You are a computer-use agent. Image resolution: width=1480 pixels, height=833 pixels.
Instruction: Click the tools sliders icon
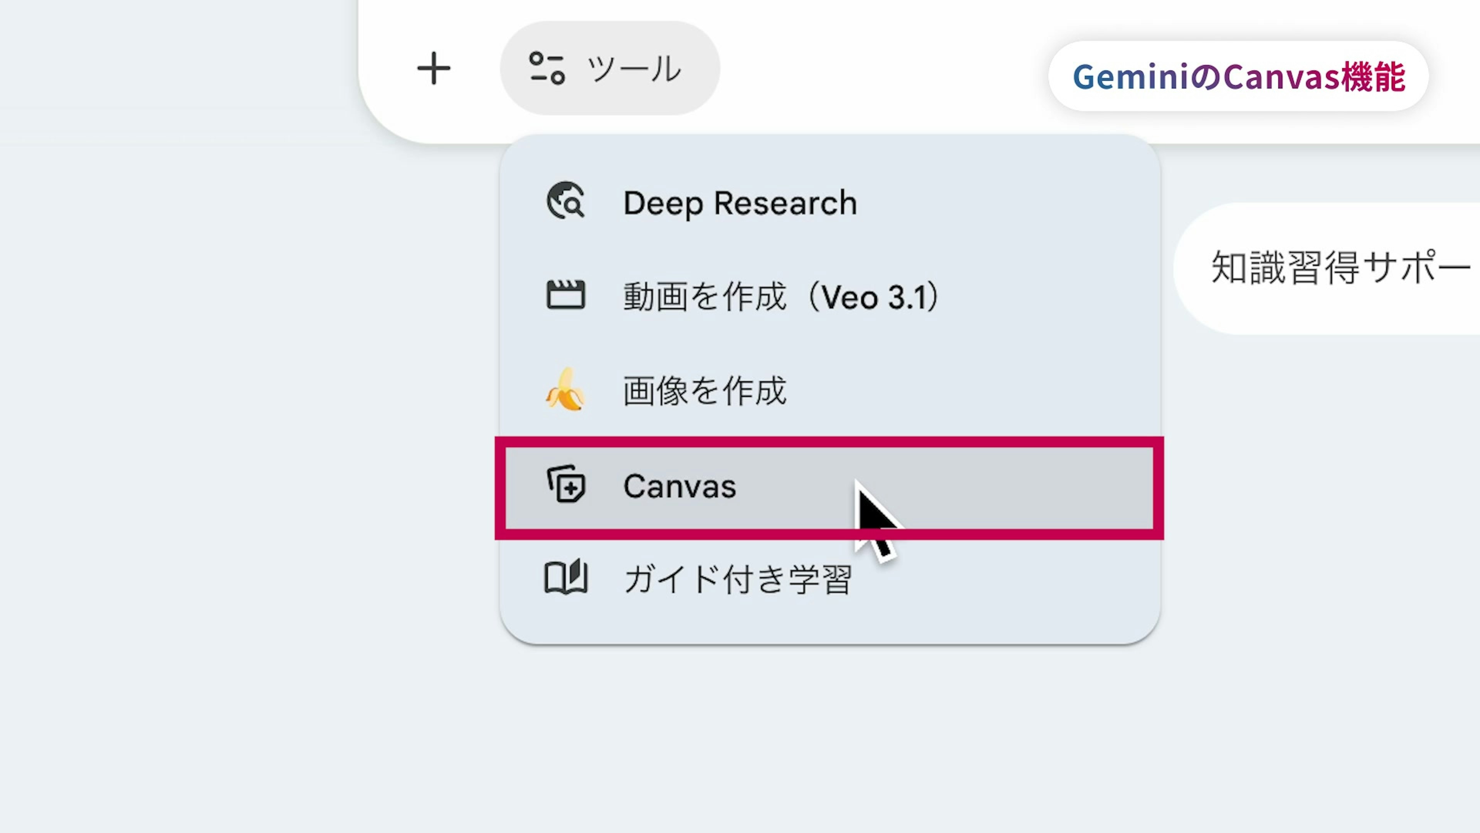click(547, 68)
